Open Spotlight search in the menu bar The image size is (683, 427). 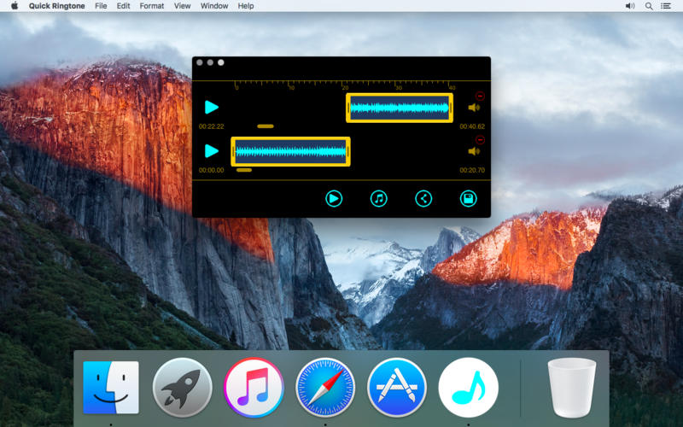coord(649,6)
